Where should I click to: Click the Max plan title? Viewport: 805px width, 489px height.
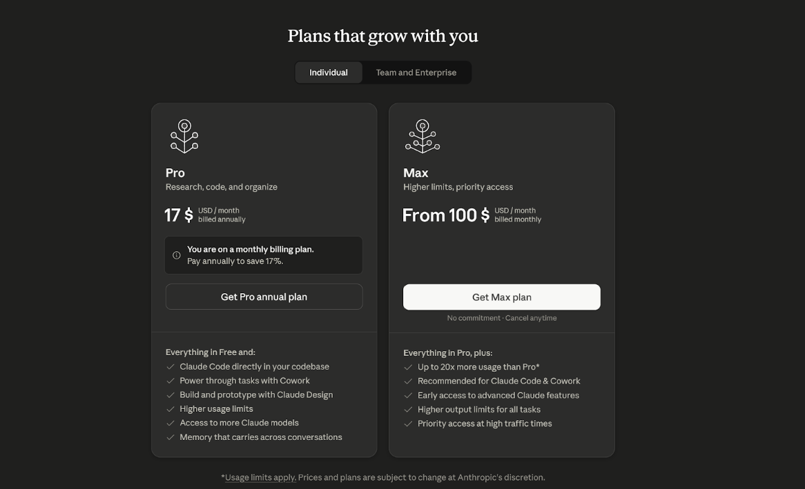pyautogui.click(x=416, y=173)
